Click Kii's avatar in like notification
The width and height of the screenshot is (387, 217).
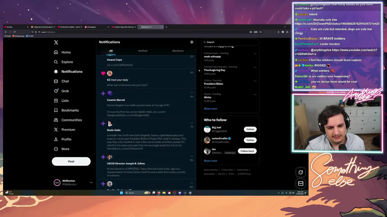pyautogui.click(x=109, y=73)
